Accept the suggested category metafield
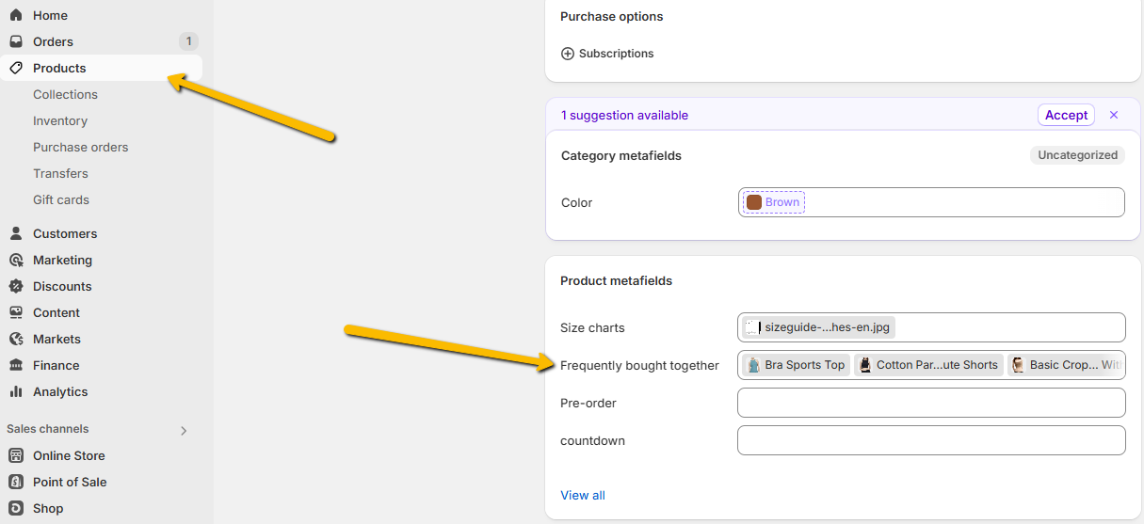 click(x=1066, y=115)
